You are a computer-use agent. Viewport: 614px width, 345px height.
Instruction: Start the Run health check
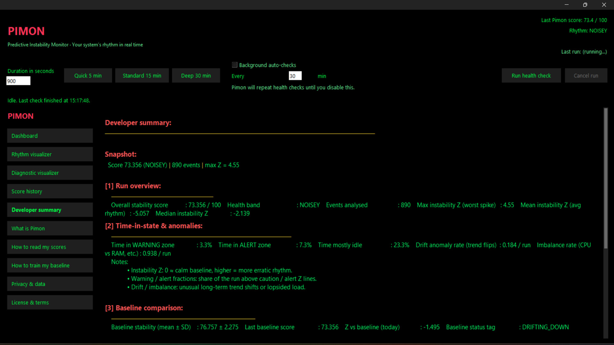[531, 76]
